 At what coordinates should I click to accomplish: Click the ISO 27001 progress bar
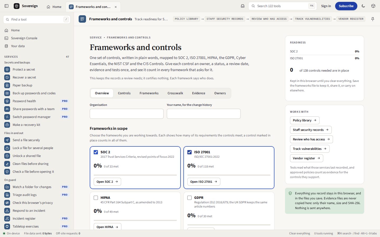coord(229,175)
